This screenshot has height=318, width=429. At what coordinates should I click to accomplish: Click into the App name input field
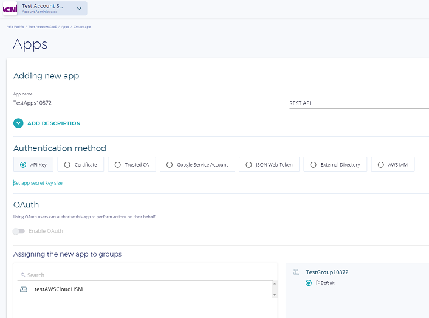147,103
